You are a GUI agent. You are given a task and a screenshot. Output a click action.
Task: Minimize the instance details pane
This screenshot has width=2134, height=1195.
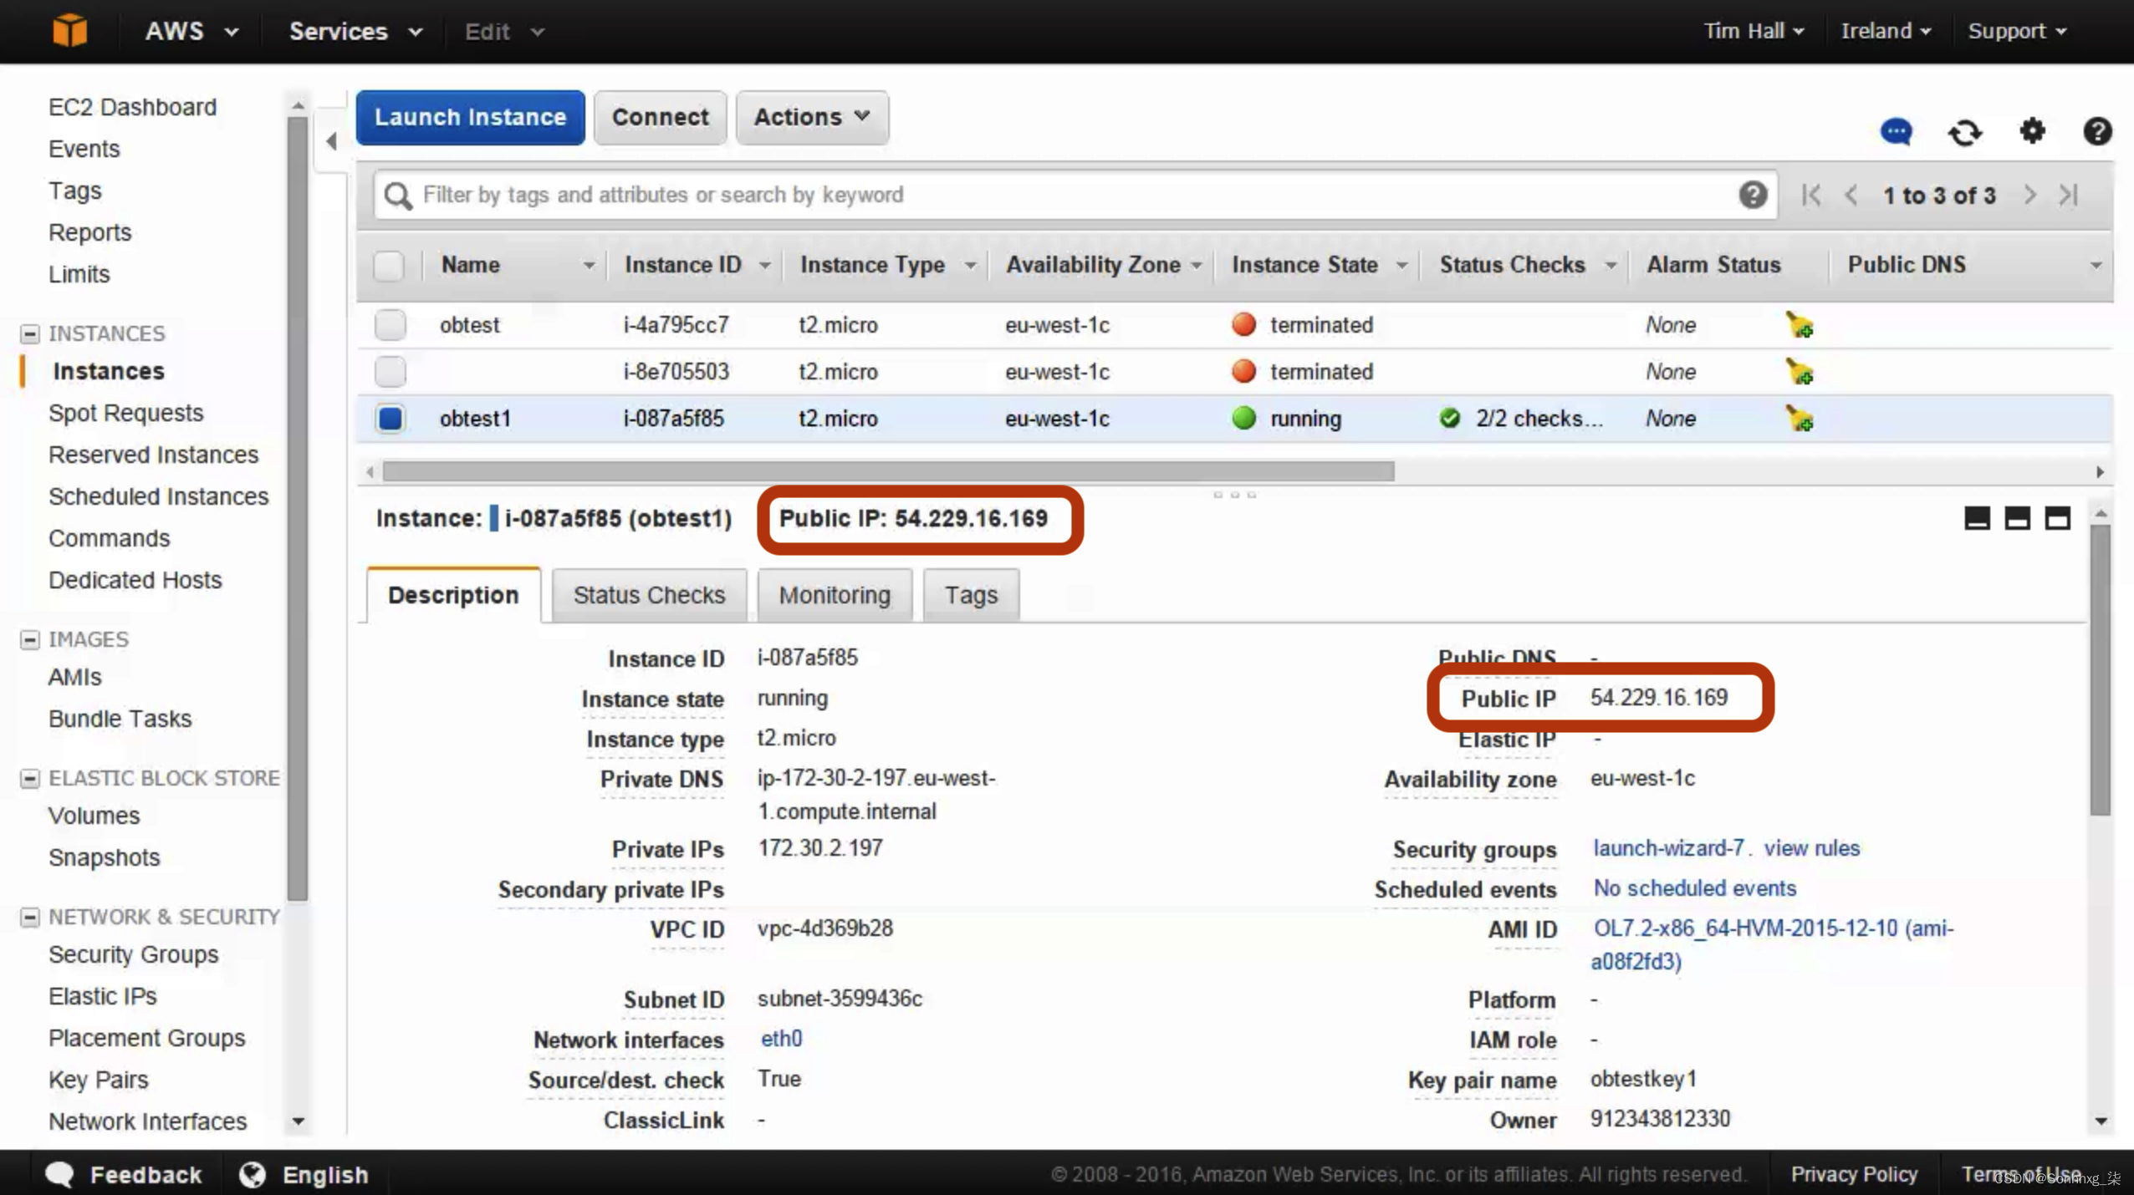pos(1977,518)
